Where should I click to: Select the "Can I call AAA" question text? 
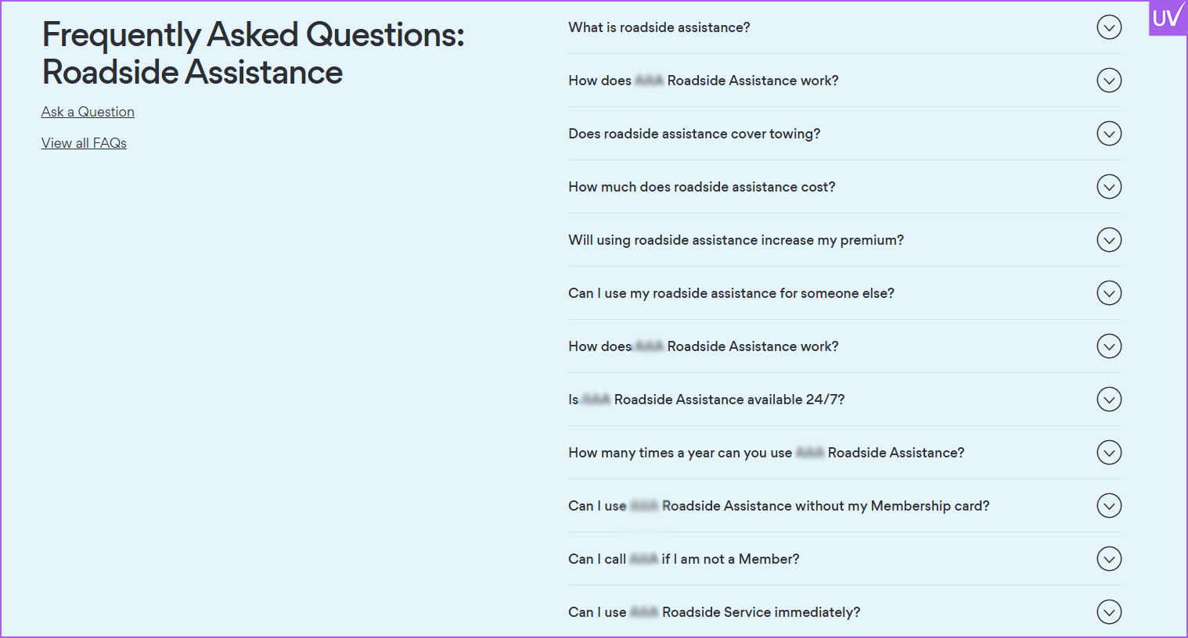point(683,559)
